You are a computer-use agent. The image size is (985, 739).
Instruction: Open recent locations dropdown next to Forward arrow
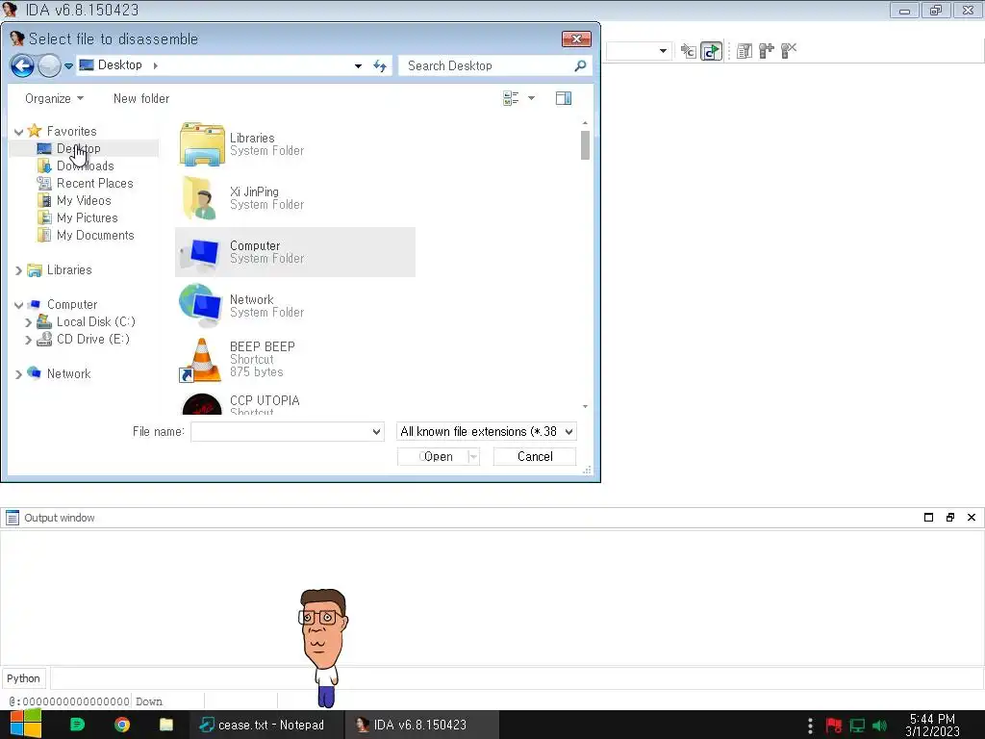[x=68, y=65]
